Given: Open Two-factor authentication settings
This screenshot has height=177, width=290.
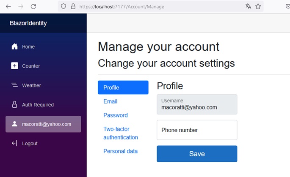Looking at the screenshot, I should click(x=121, y=133).
